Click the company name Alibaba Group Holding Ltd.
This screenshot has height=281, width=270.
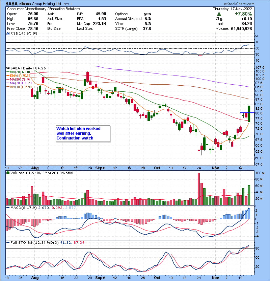[x=40, y=4]
